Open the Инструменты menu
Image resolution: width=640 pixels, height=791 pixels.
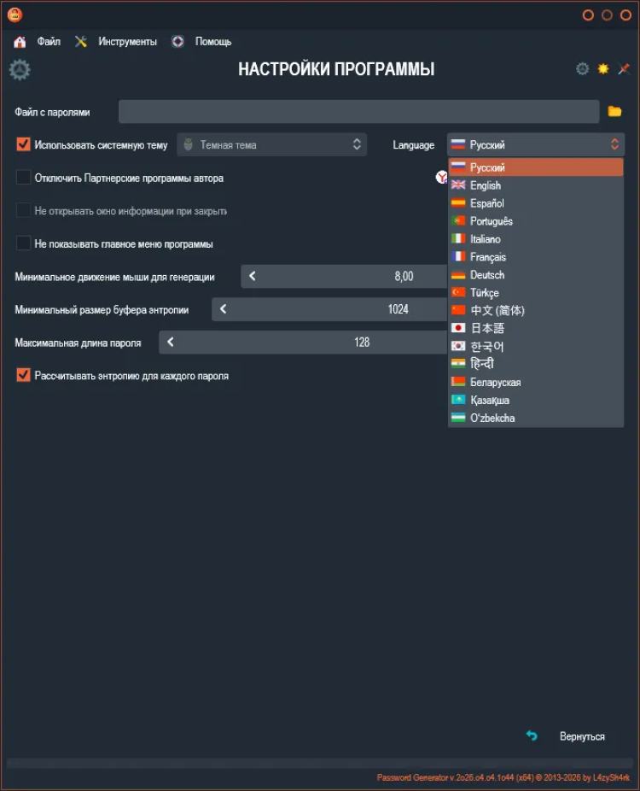coord(127,42)
